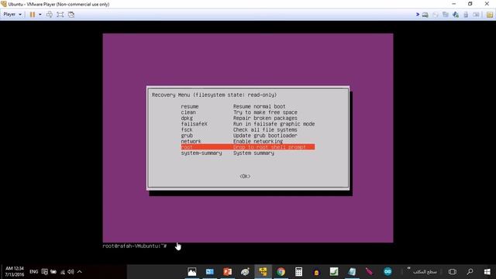Send Ctrl+Alt+Del to the virtual machine
The image size is (496, 279).
(x=50, y=14)
